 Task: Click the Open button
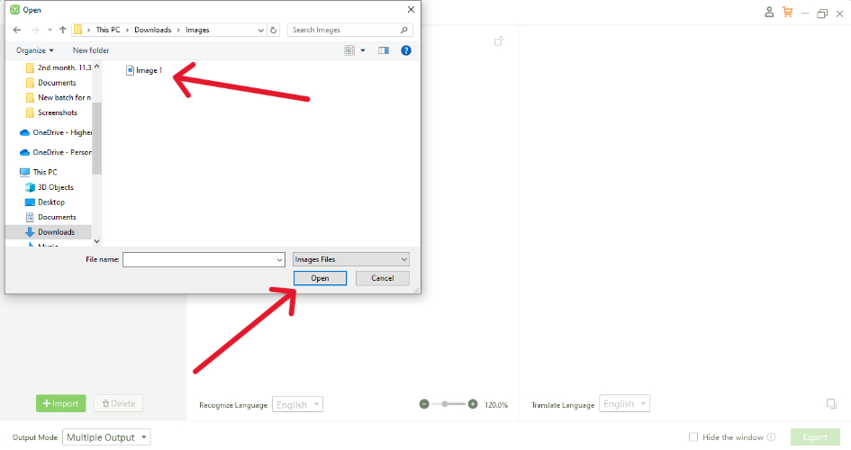coord(320,278)
